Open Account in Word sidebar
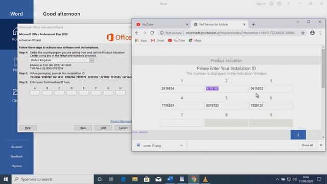The height and width of the screenshot is (184, 327). pyautogui.click(x=17, y=147)
